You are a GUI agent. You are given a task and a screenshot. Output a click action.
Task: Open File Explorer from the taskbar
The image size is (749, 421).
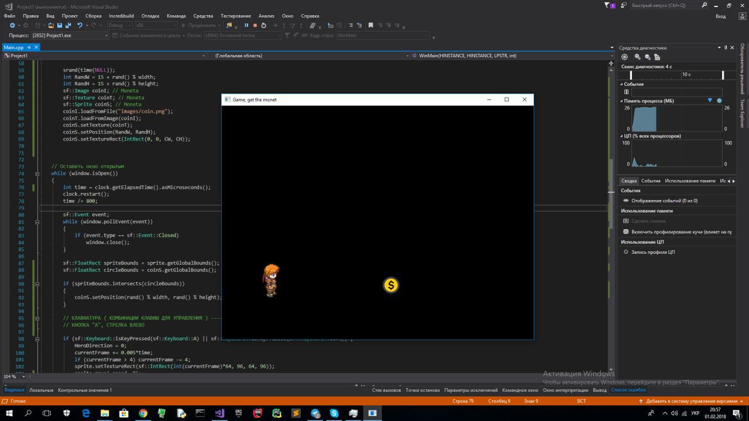[105, 413]
